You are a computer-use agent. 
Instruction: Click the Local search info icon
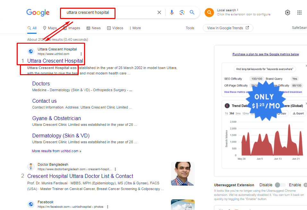click(x=237, y=10)
